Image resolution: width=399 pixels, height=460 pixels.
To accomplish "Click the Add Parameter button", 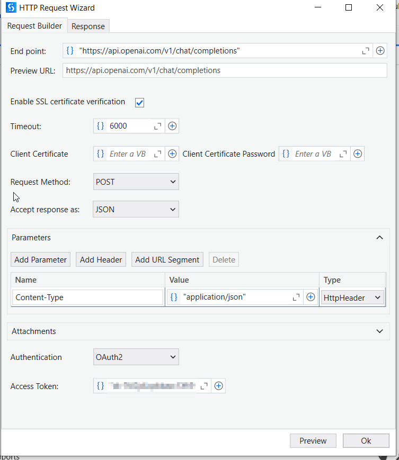I will [40, 259].
